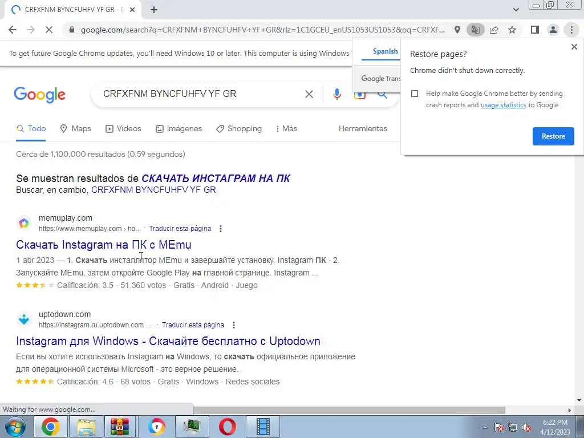Click into the Google search field
This screenshot has height=438, width=584.
coord(201,94)
